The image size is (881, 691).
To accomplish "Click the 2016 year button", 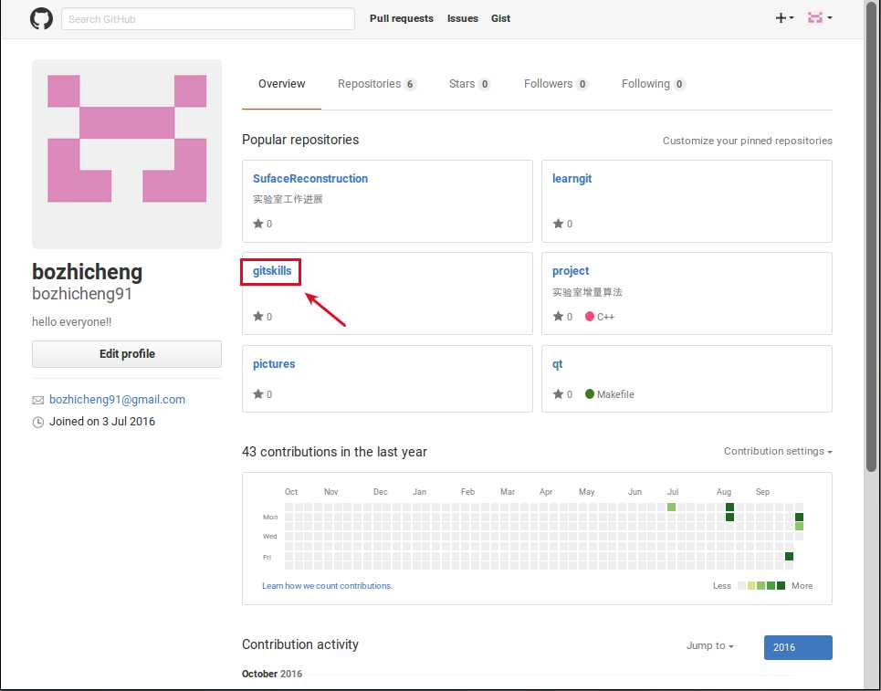I will [x=798, y=647].
